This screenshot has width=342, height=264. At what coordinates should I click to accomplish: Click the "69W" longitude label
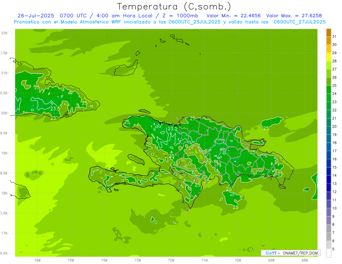(271, 260)
